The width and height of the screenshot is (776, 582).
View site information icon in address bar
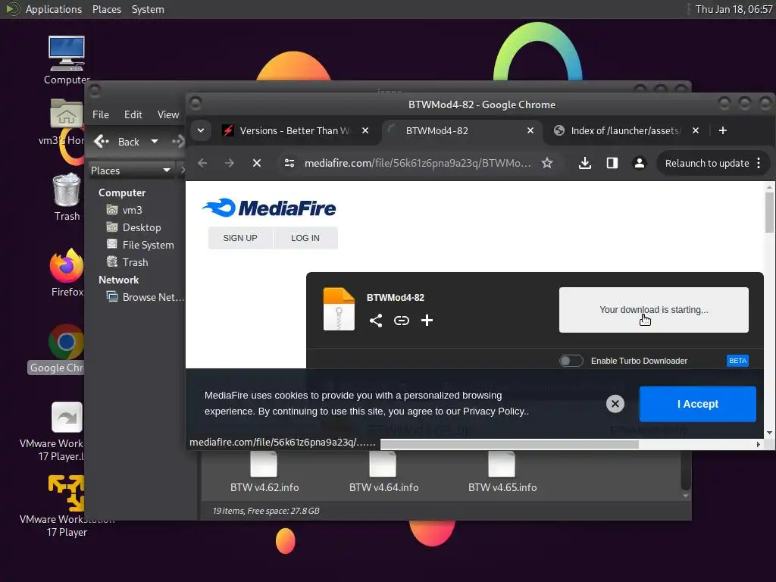coord(289,163)
